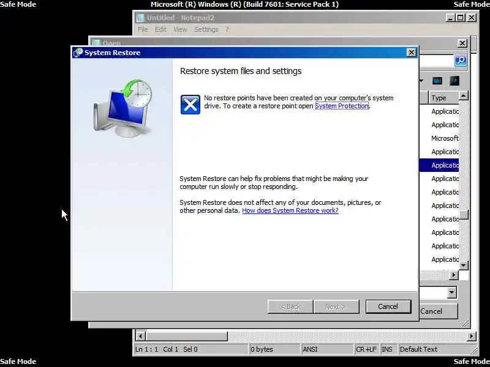Screen dimensions: 490x367
Task: Open the file type combo box dropdown arrow
Action: pos(451,292)
